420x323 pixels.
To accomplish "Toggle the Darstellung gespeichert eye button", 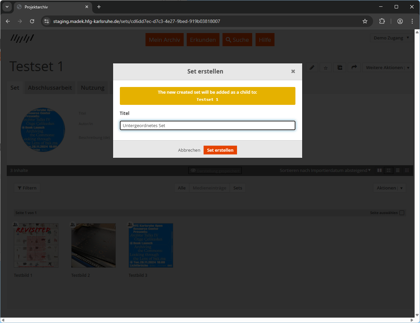I will (215, 171).
